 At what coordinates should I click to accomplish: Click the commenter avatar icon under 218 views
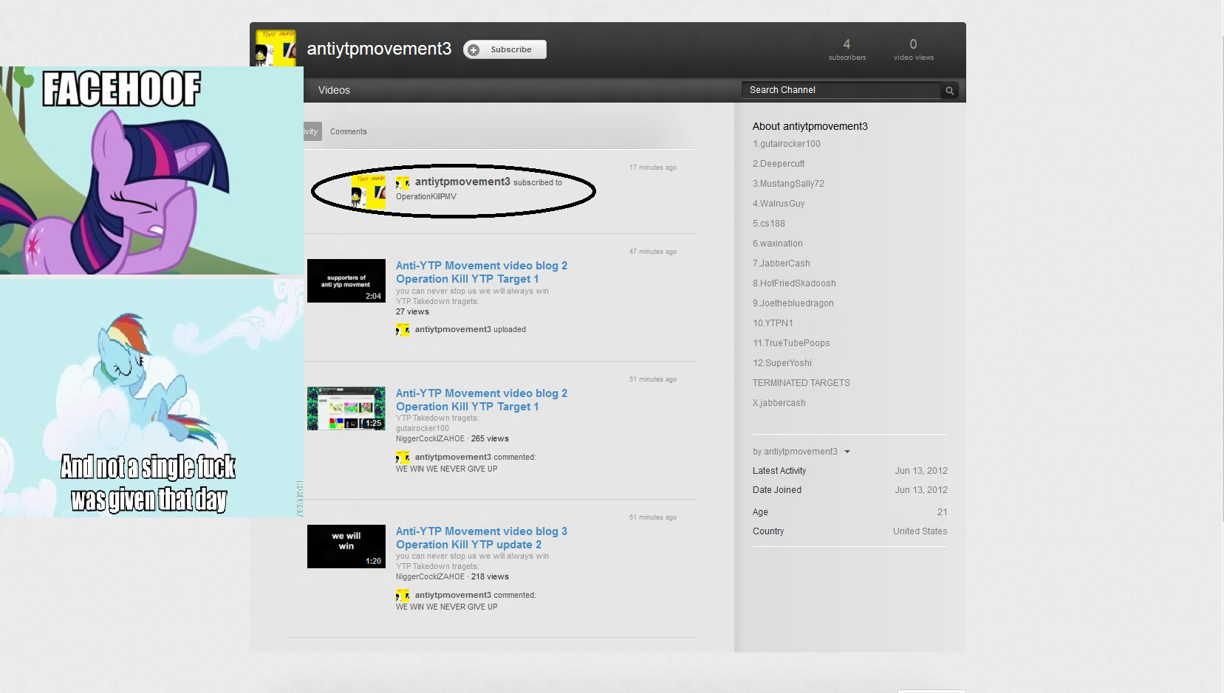tap(403, 596)
